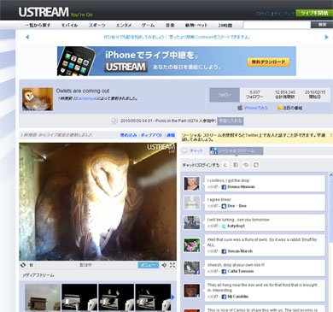The width and height of the screenshot is (333, 312).
Task: Log in to chat with Facebook icon
Action: click(x=236, y=165)
